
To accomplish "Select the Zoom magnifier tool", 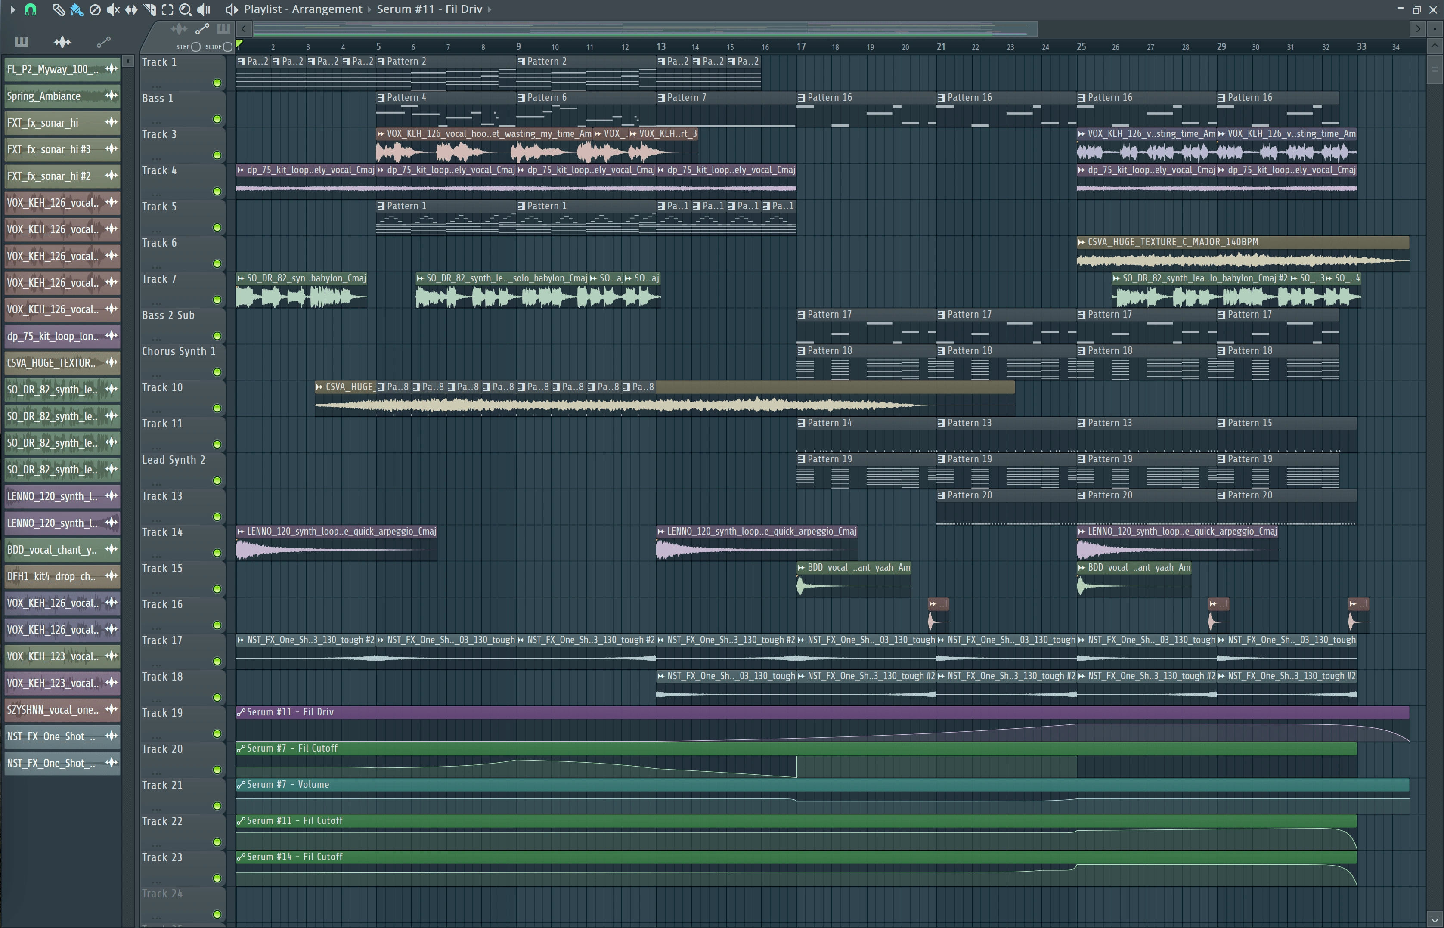I will (186, 9).
